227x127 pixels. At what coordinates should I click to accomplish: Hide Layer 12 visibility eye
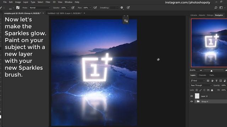coord(192,96)
